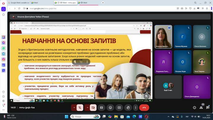Open Microsoft Edge from taskbar
This screenshot has width=213, height=120.
click(134, 117)
